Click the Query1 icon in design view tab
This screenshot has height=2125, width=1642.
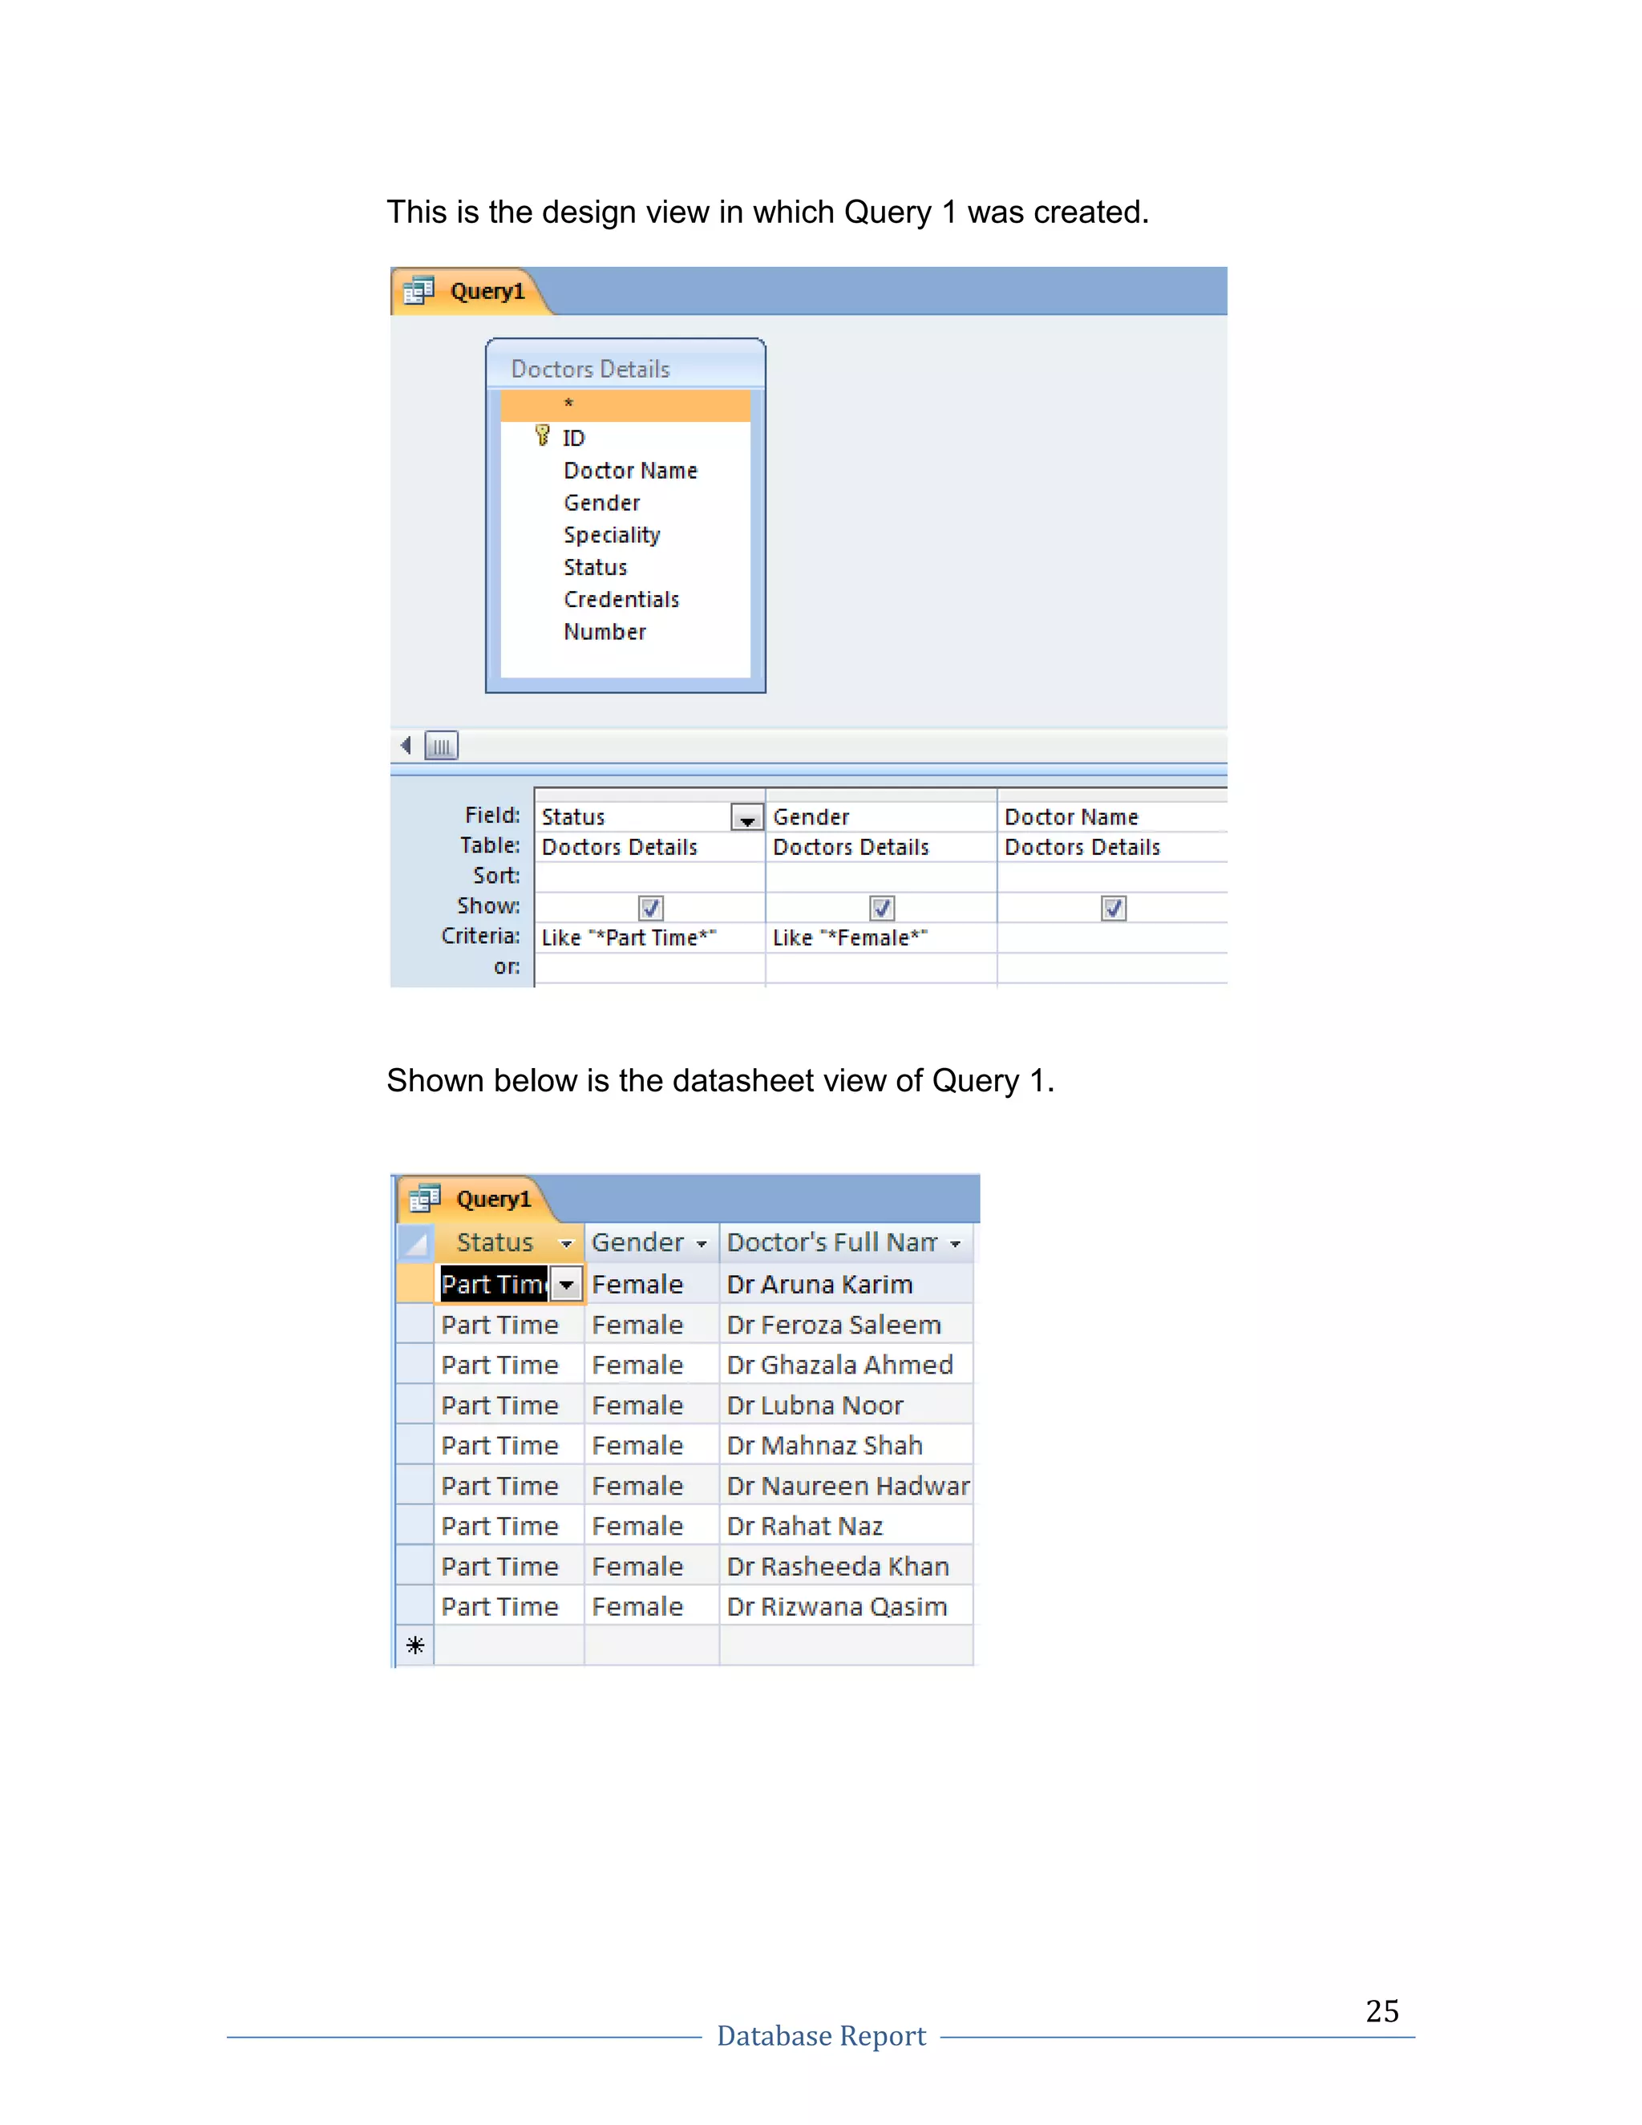(x=419, y=290)
